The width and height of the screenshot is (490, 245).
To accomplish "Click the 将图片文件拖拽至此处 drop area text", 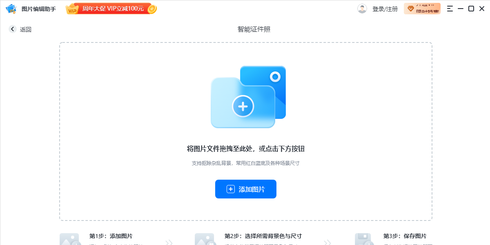I will point(246,149).
